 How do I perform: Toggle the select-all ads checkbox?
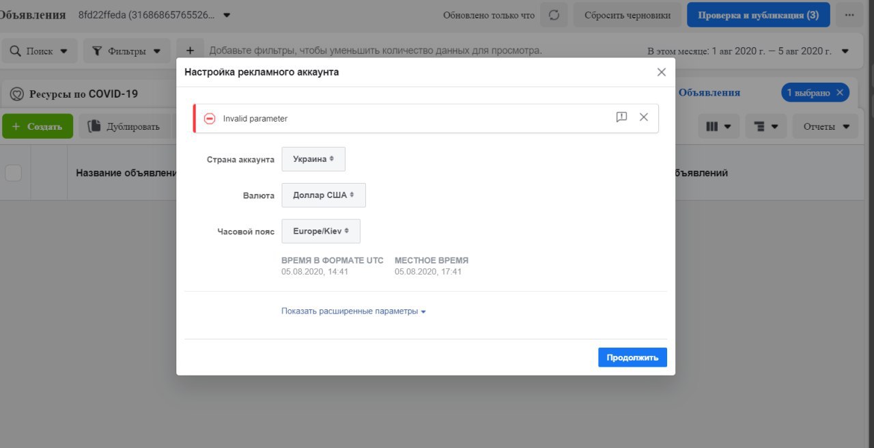click(14, 173)
